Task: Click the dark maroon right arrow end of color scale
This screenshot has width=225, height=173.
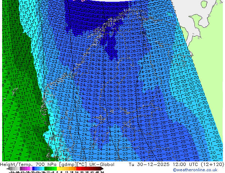Action: 102,168
